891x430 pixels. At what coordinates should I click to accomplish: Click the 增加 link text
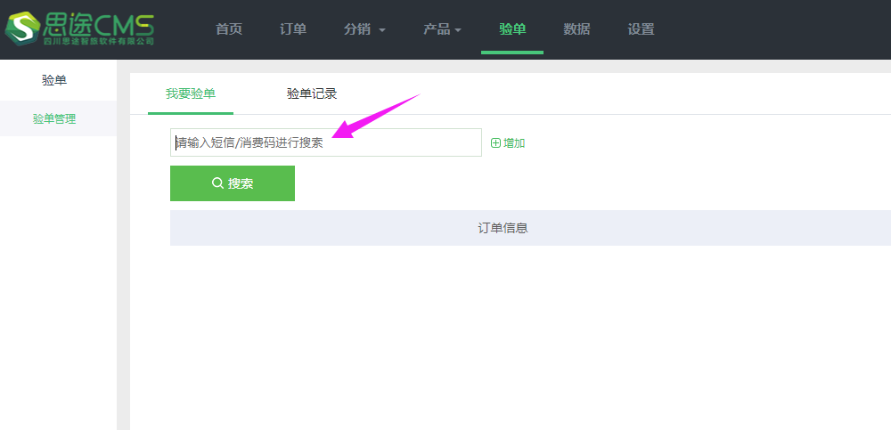pos(514,142)
